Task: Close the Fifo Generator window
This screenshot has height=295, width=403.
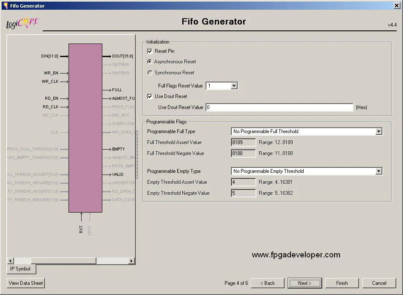Action: coord(397,5)
